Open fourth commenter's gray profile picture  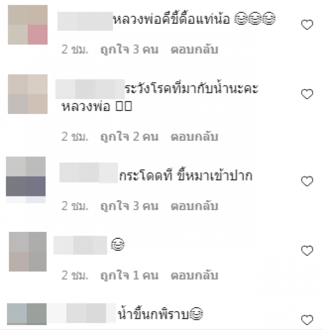(x=27, y=252)
